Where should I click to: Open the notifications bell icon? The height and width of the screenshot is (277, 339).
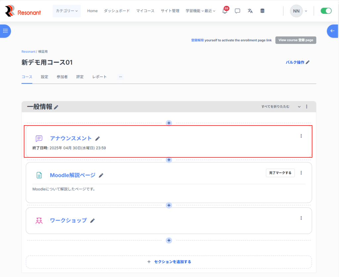click(x=225, y=11)
